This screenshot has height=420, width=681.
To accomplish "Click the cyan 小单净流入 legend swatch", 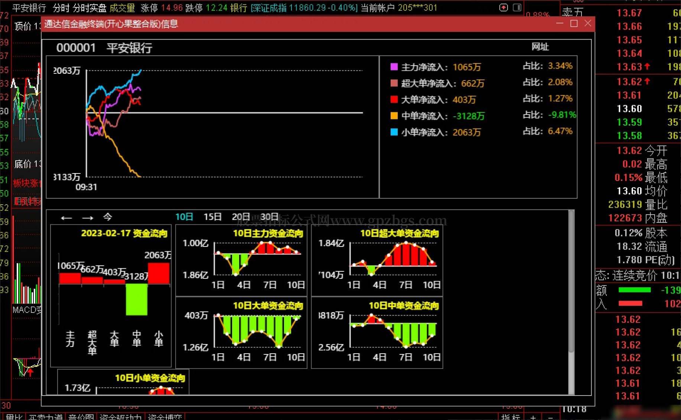I will click(x=394, y=132).
